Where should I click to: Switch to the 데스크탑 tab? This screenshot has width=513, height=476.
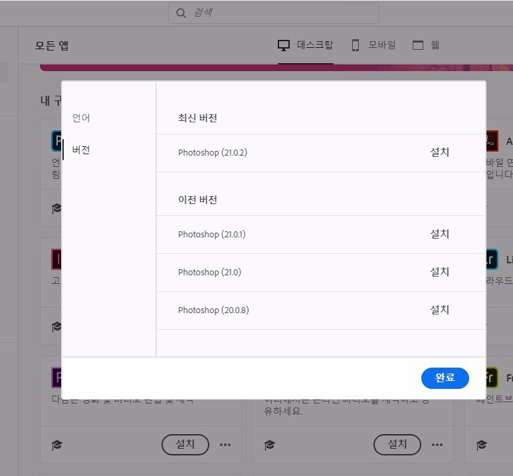(x=315, y=45)
